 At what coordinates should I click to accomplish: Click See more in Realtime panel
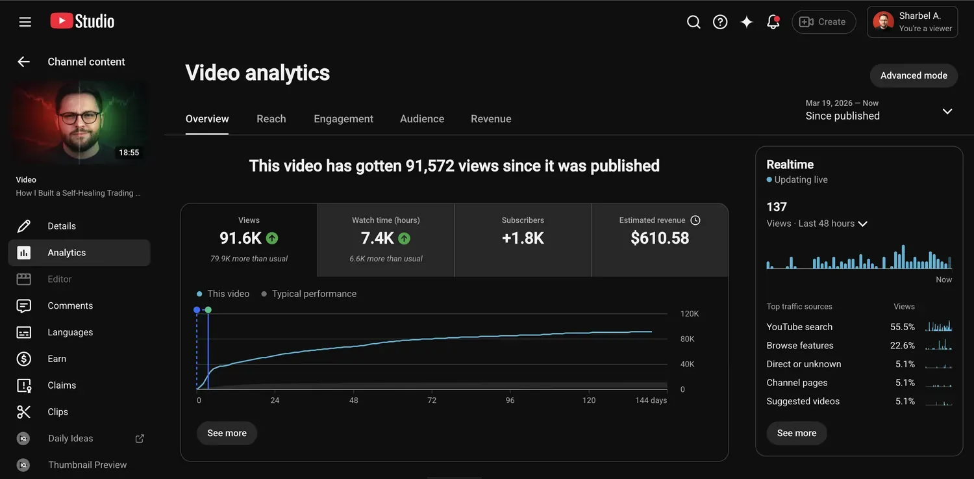coord(797,434)
